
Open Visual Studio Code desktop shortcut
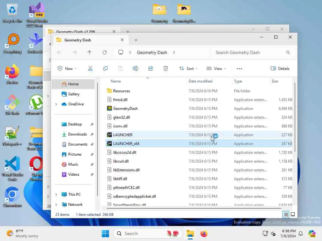(x=12, y=169)
